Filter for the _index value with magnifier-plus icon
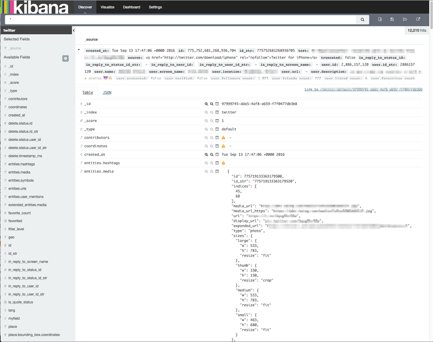The width and height of the screenshot is (433, 342). [206, 112]
